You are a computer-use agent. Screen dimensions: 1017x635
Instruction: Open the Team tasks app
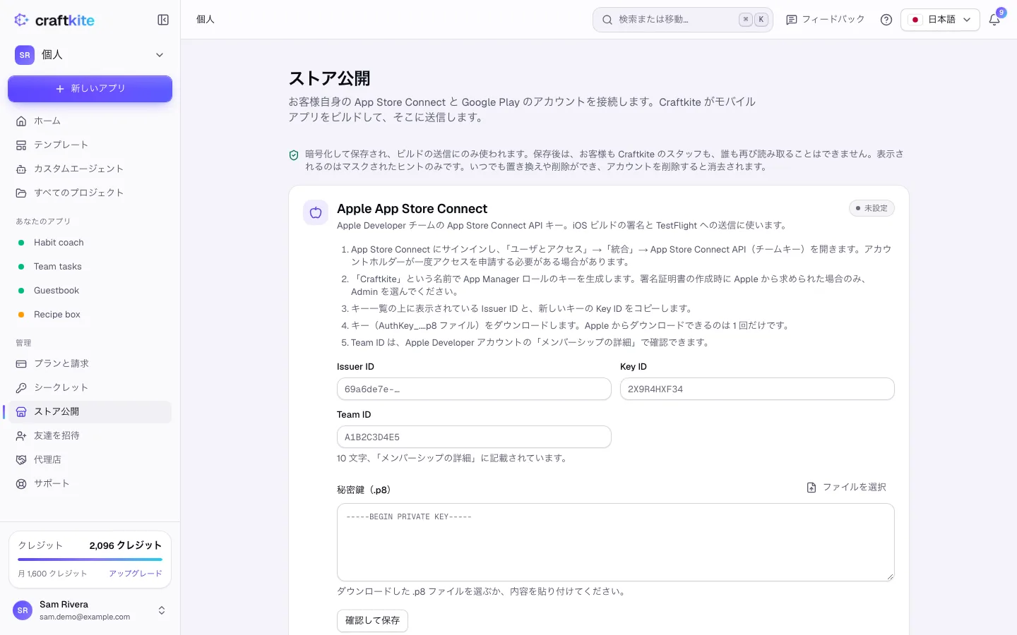point(90,267)
